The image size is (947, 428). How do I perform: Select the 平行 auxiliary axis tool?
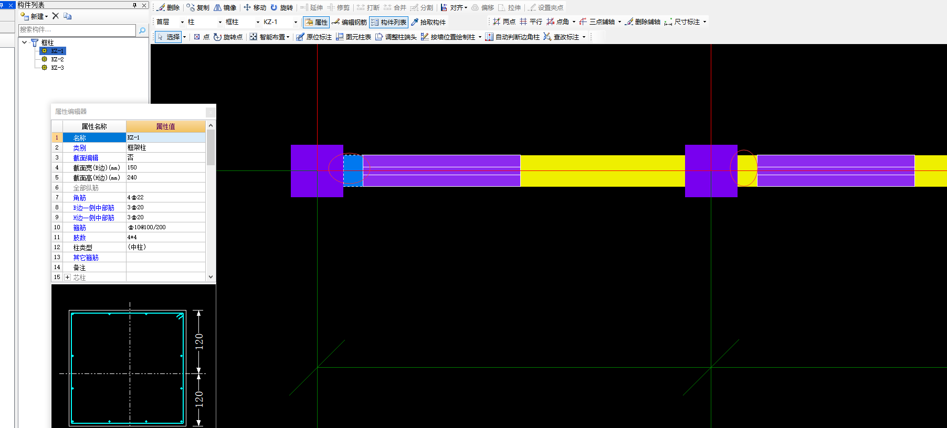[531, 22]
